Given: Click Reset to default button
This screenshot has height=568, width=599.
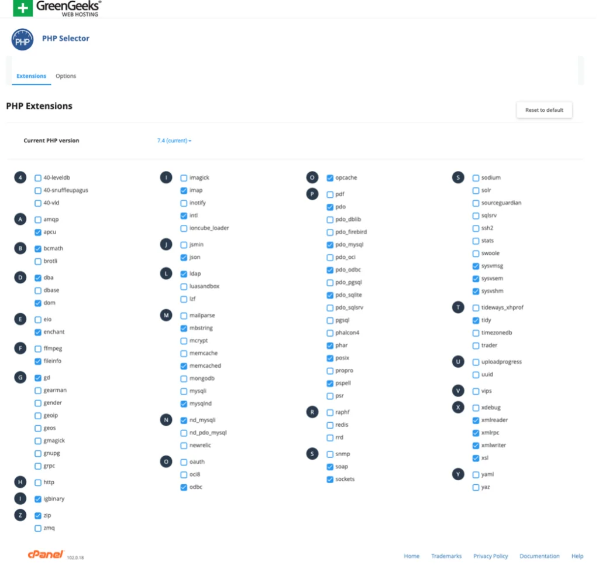Looking at the screenshot, I should click(544, 110).
